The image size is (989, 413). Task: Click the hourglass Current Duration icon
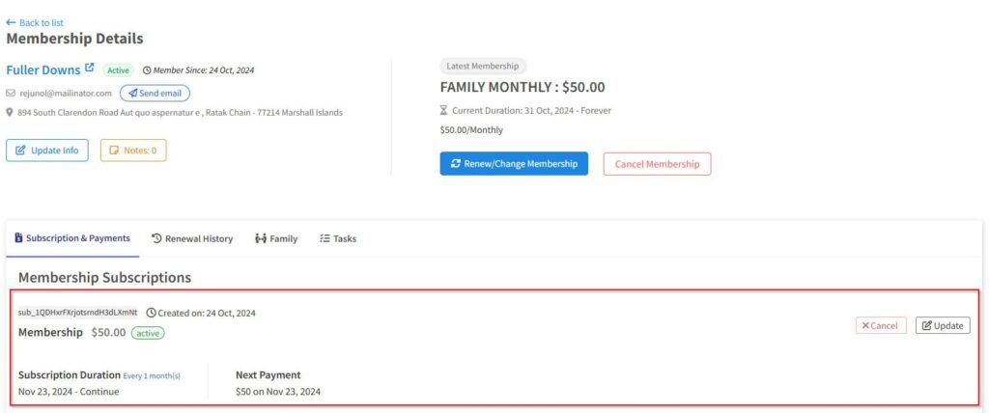(444, 111)
